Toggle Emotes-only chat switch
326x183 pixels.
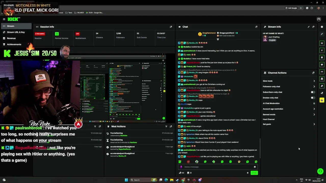coord(313,98)
